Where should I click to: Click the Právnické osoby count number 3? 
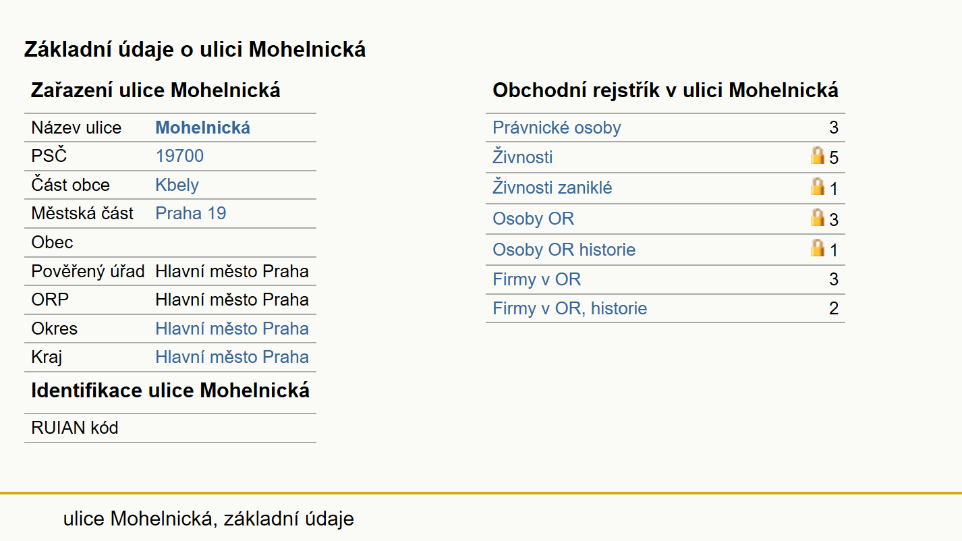click(x=834, y=127)
